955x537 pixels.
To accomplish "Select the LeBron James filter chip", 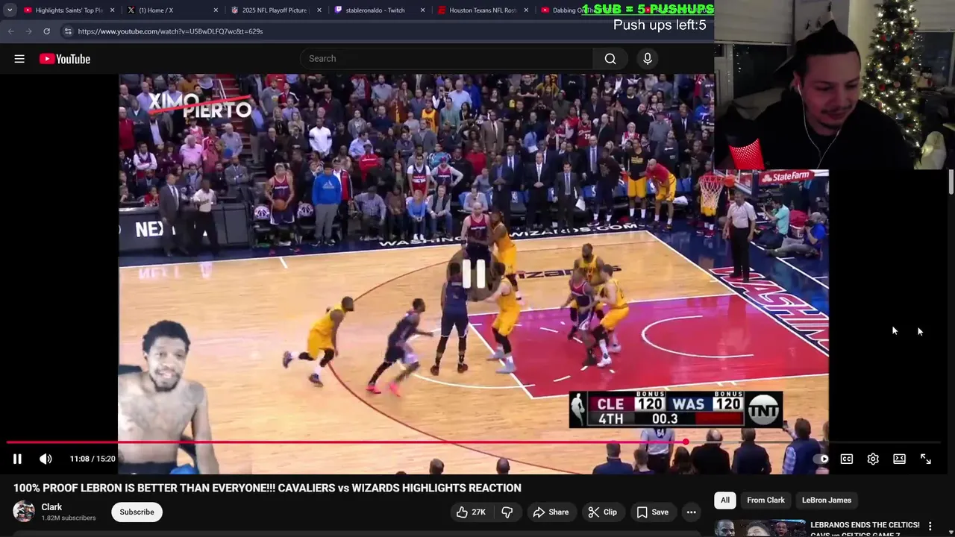I will [x=827, y=500].
